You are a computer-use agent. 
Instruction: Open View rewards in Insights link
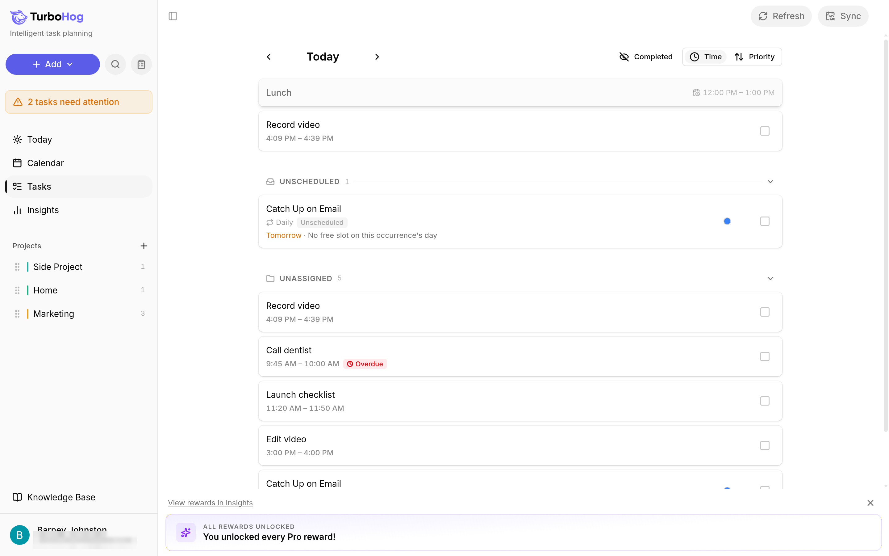pos(210,503)
